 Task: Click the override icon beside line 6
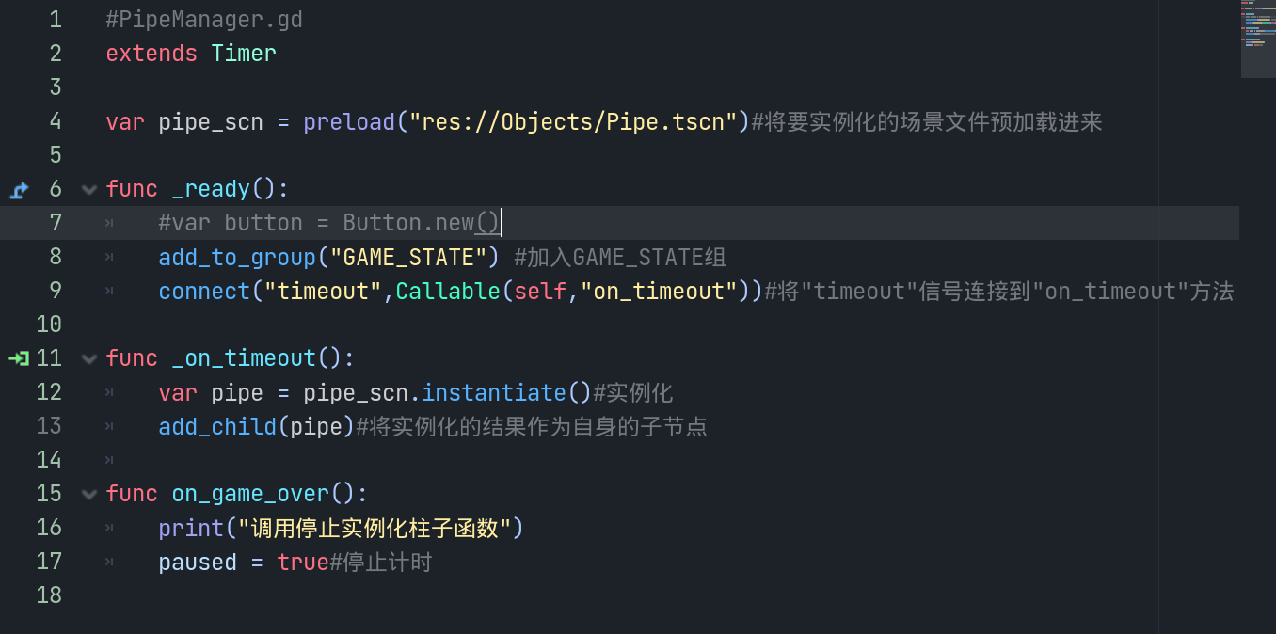click(x=19, y=190)
